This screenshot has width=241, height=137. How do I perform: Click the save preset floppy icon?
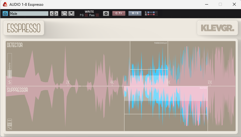click(x=71, y=13)
